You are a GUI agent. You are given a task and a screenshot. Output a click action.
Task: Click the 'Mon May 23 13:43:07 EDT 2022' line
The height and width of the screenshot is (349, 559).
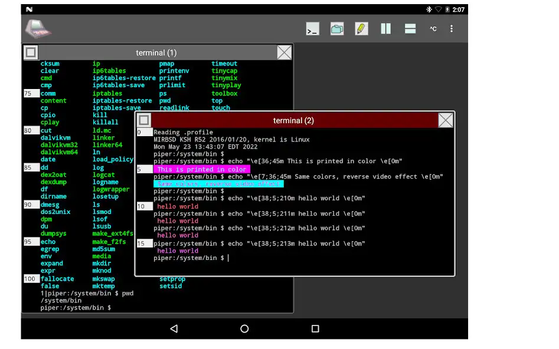click(205, 147)
